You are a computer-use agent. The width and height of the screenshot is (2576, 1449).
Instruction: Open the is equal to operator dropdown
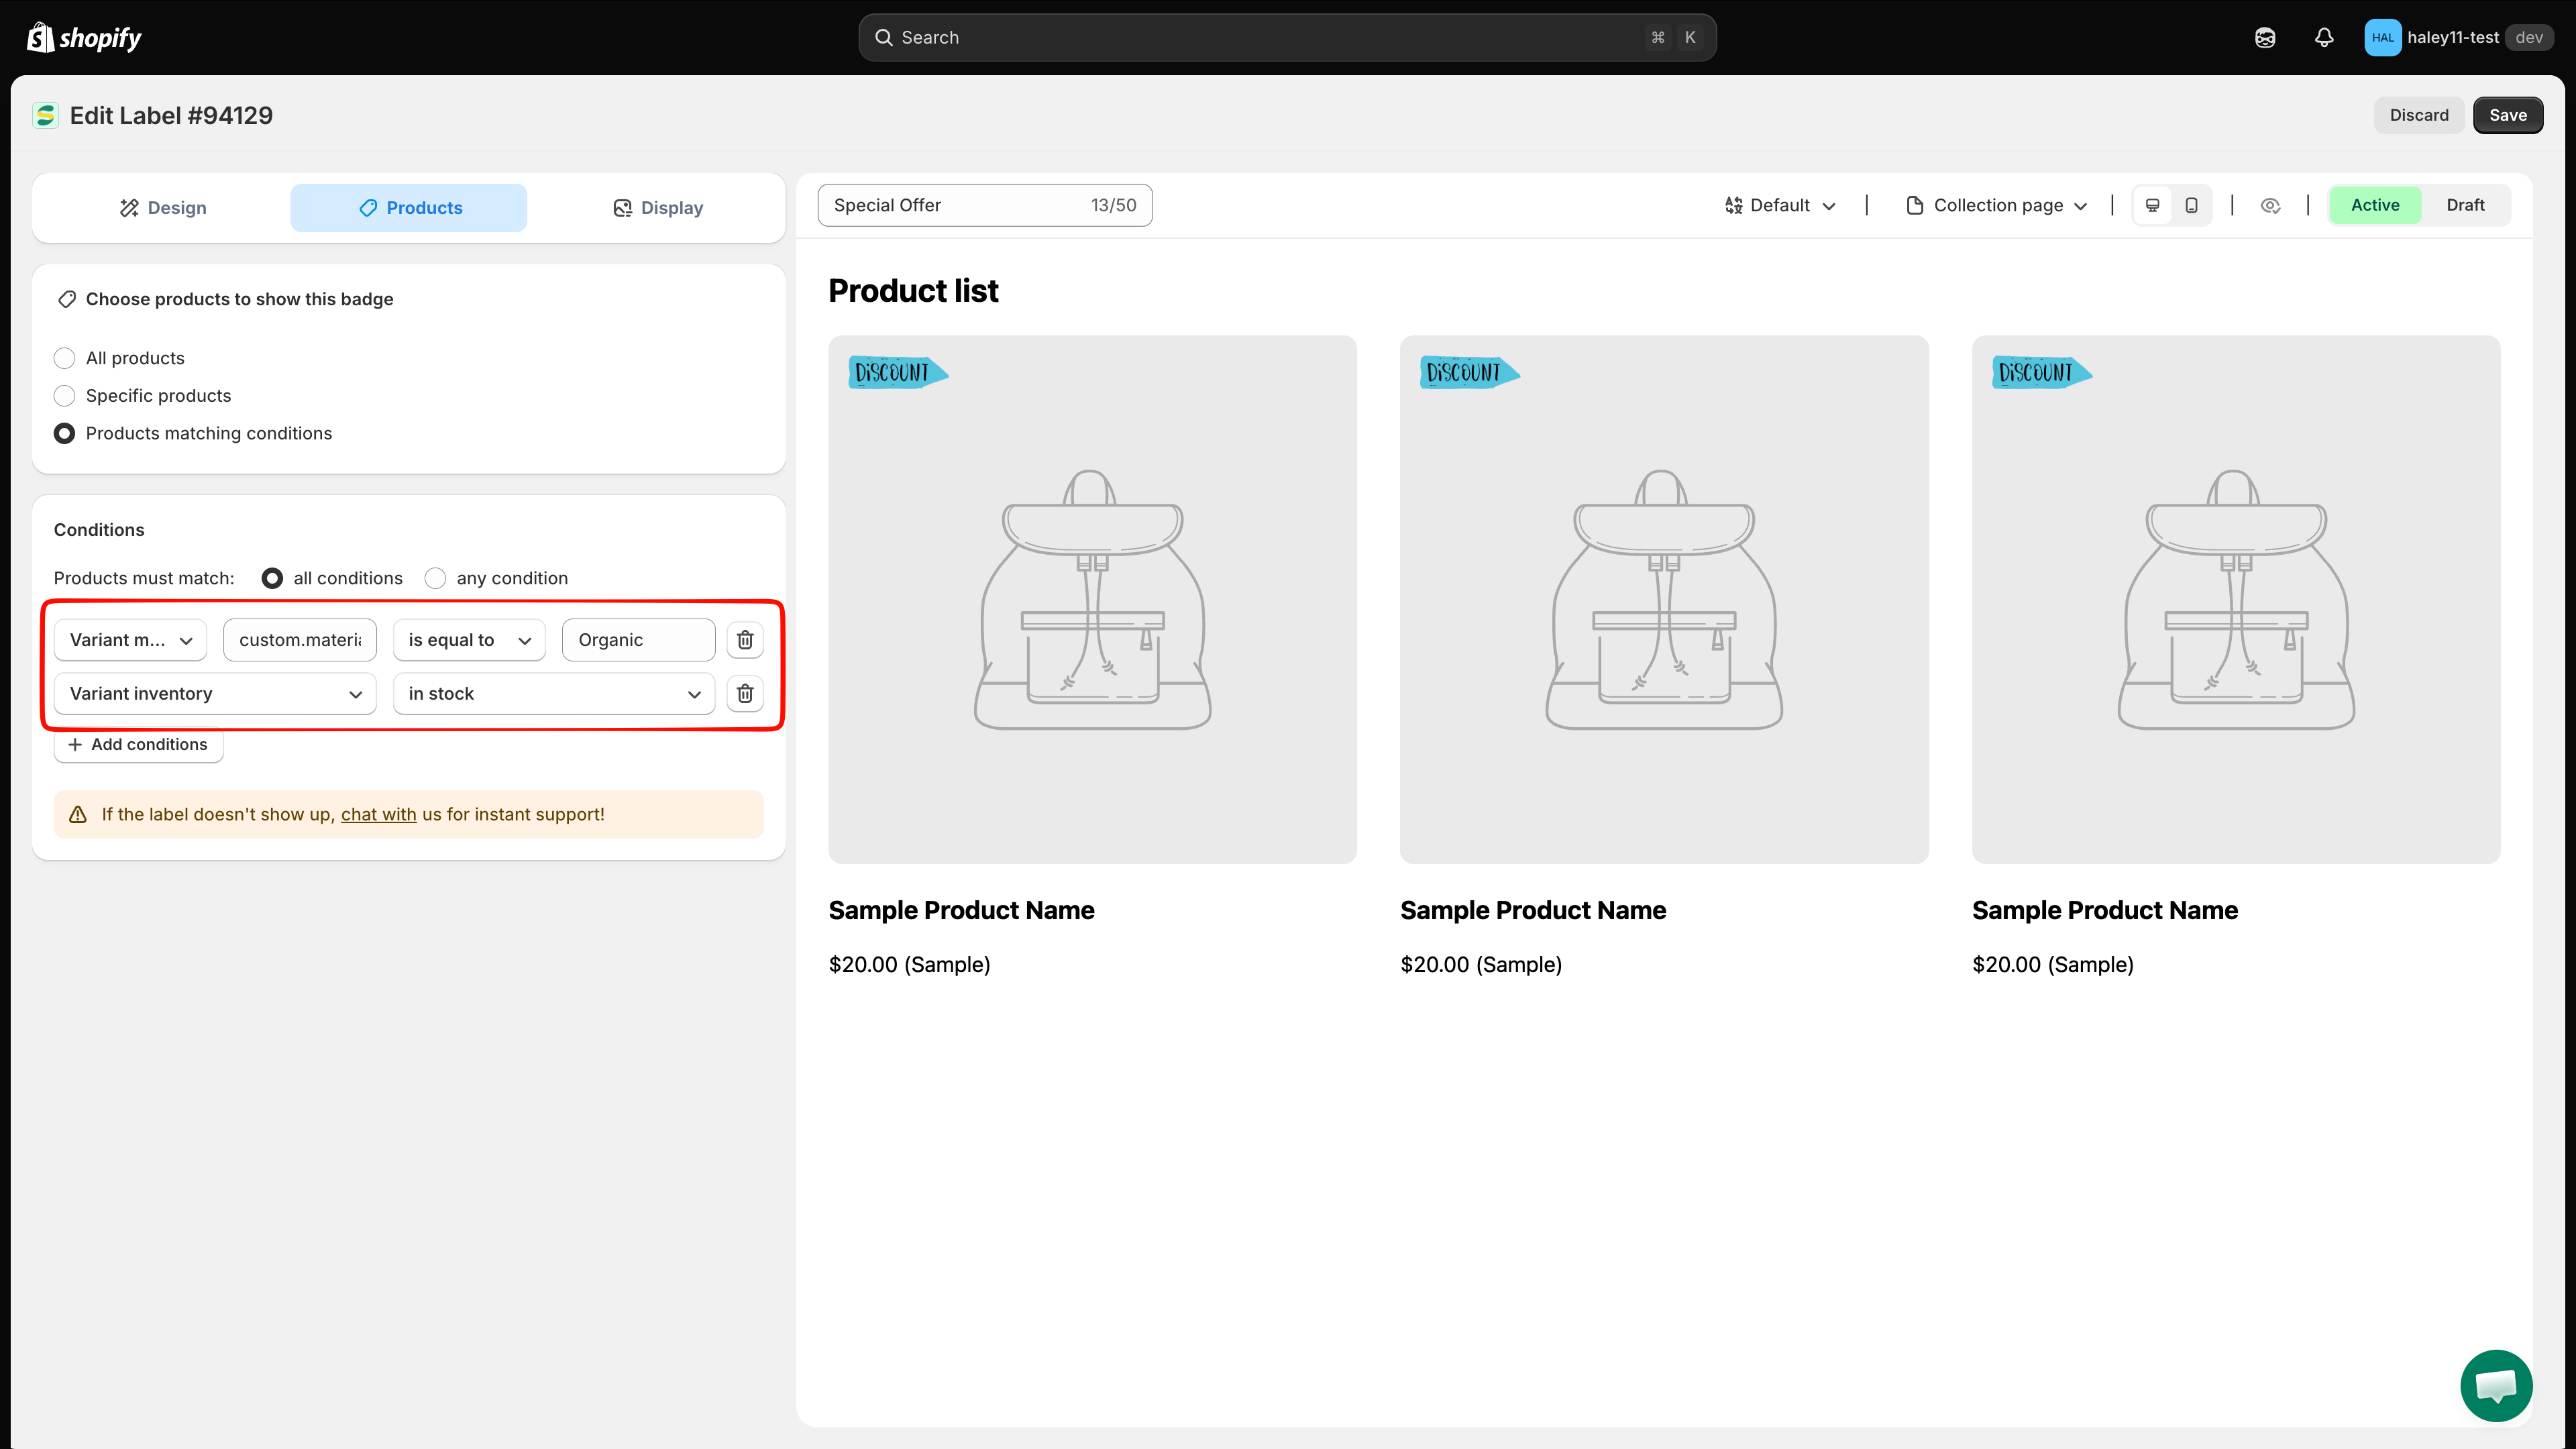[x=469, y=640]
